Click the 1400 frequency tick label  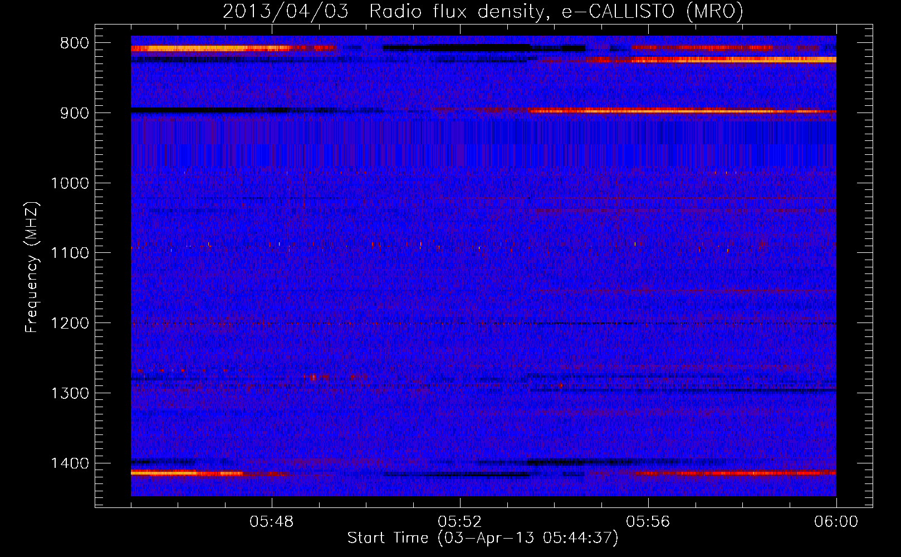coord(70,463)
